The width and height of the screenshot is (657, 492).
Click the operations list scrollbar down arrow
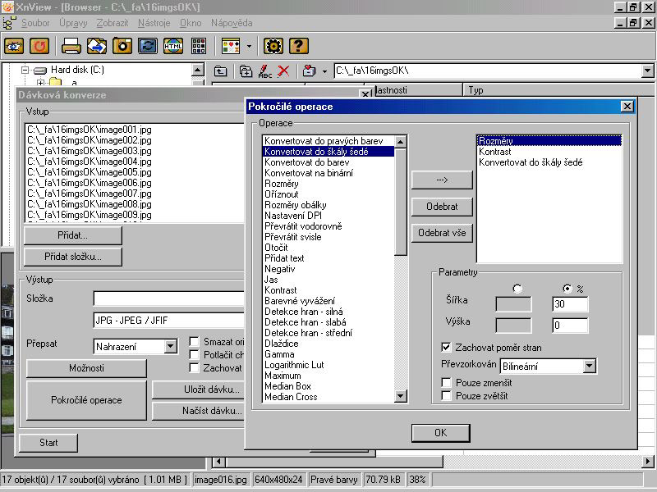pyautogui.click(x=401, y=397)
